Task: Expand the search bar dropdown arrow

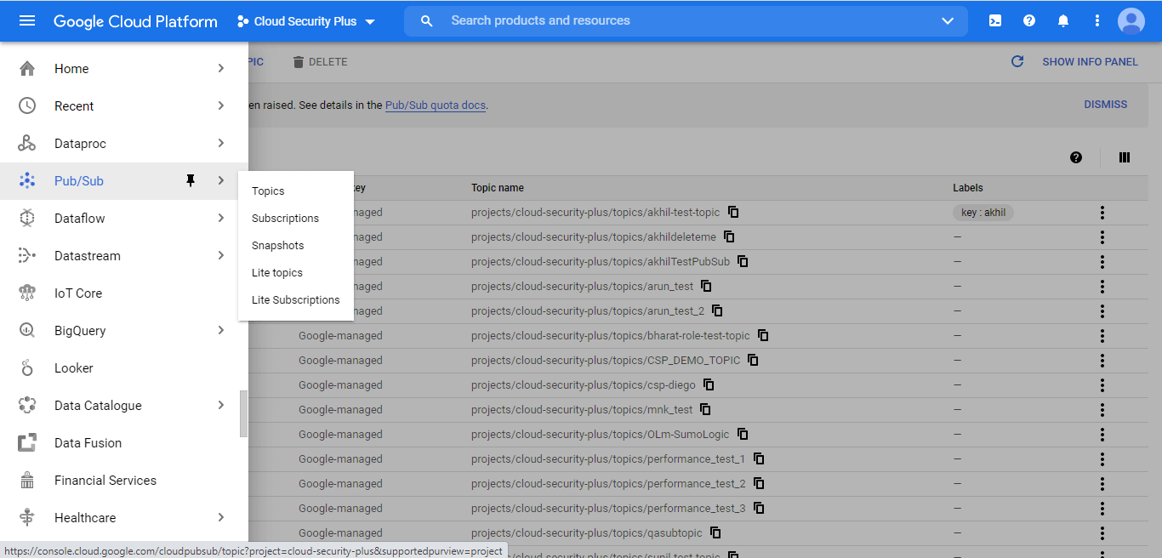Action: point(948,21)
